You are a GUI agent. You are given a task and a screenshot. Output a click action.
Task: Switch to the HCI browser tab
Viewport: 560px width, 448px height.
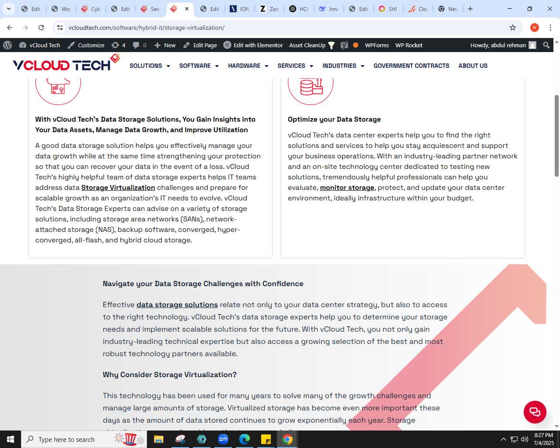tap(299, 9)
